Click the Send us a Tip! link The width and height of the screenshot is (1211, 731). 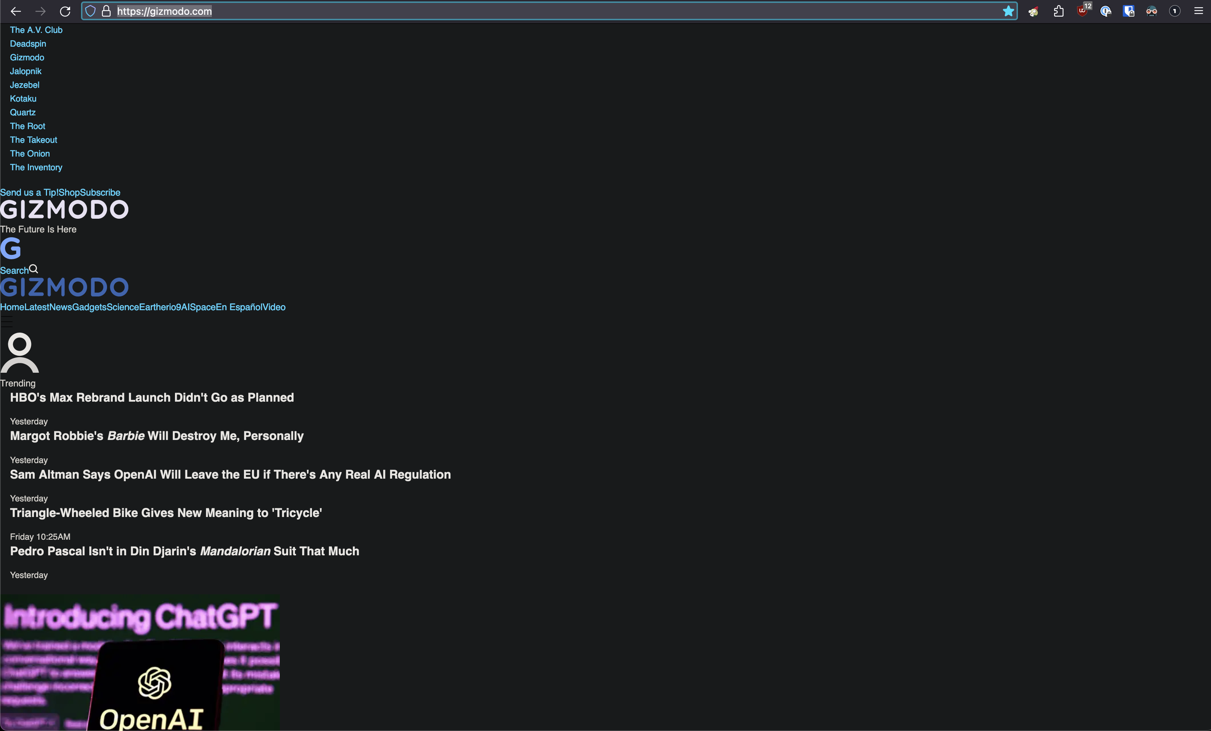coord(29,192)
